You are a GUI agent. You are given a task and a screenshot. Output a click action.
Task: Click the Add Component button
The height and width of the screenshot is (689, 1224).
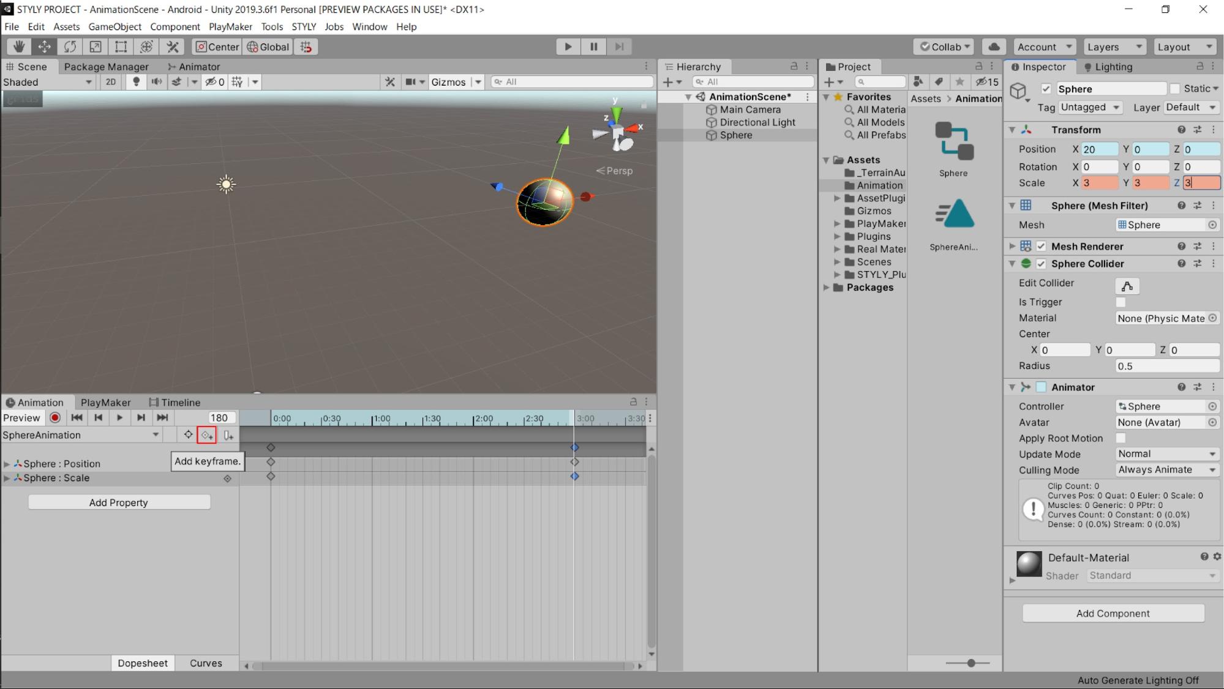(1113, 613)
